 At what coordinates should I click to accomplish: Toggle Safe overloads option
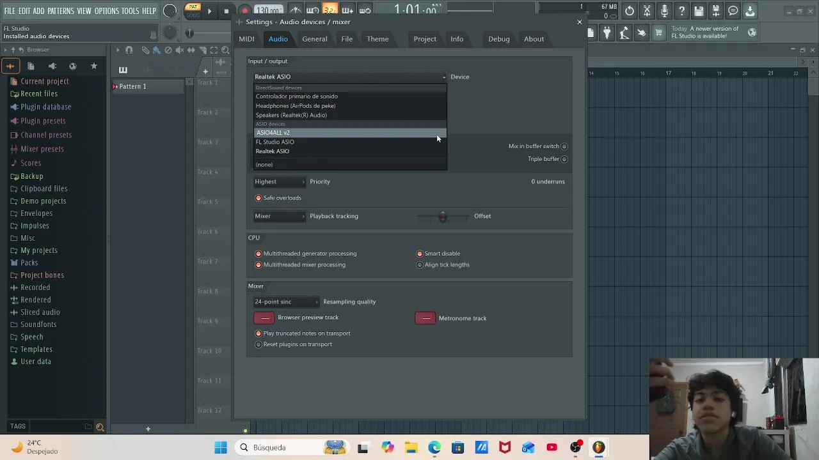[x=258, y=198]
